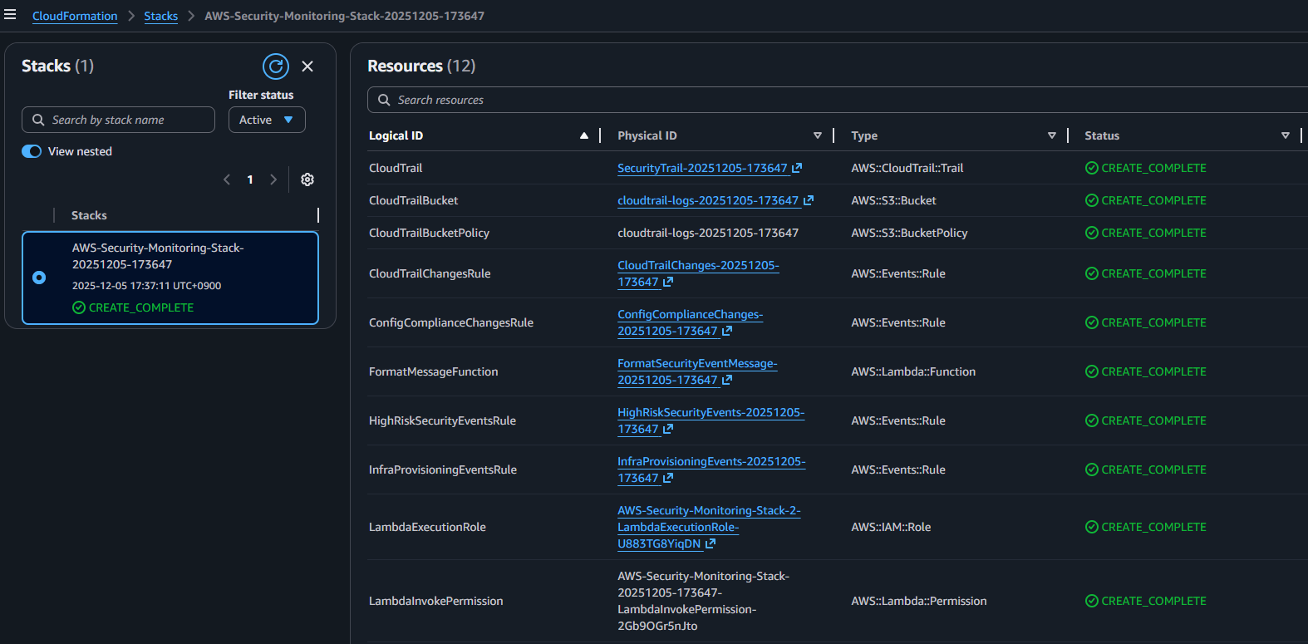The width and height of the screenshot is (1308, 644).
Task: Click AWS::CloudTrail::Trail type cell
Action: click(907, 168)
